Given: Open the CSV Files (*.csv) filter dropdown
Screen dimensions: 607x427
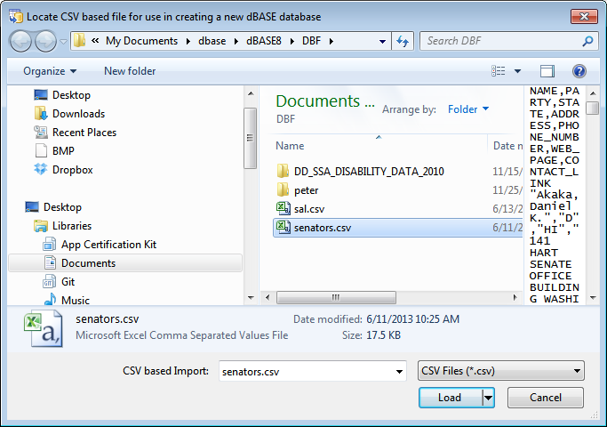Looking at the screenshot, I should tap(501, 371).
